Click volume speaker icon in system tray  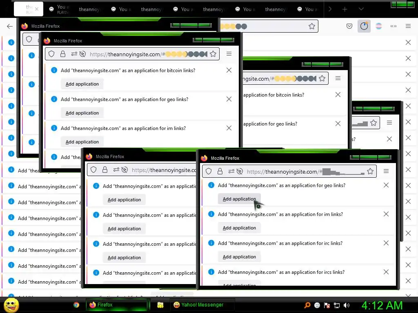(x=347, y=305)
